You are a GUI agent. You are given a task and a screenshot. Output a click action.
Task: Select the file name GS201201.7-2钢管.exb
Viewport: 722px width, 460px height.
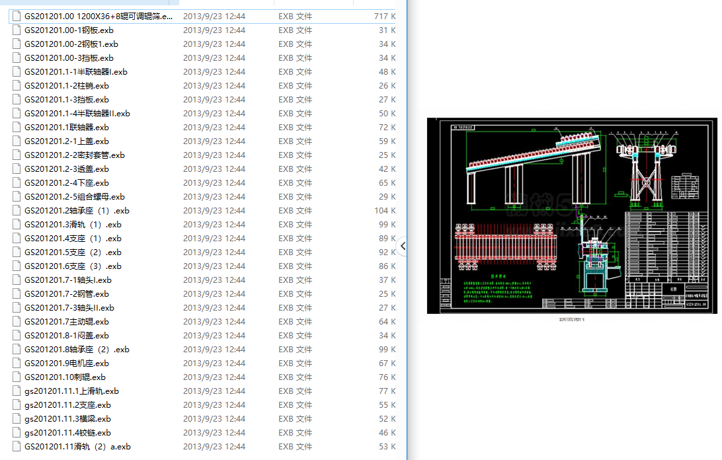tap(67, 294)
